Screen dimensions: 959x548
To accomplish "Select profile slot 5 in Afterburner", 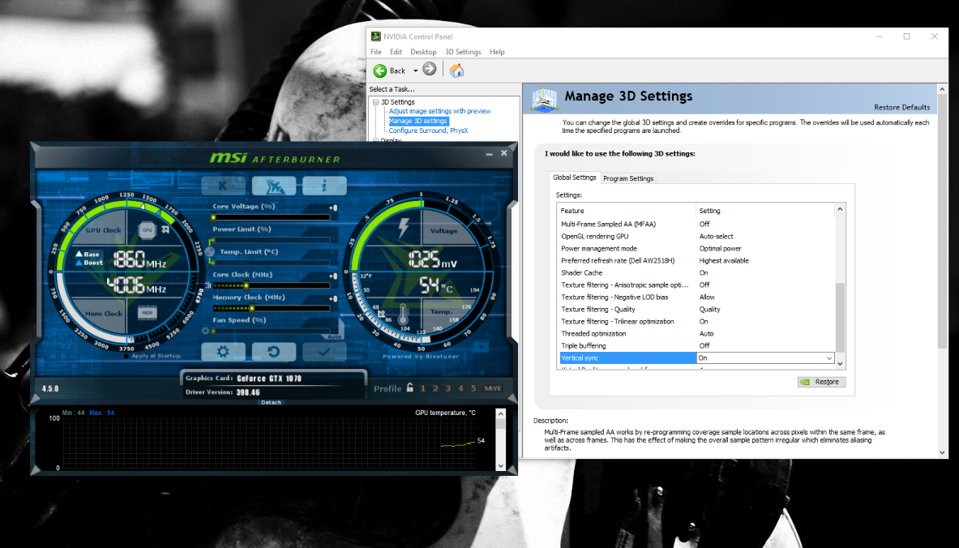I will point(473,388).
